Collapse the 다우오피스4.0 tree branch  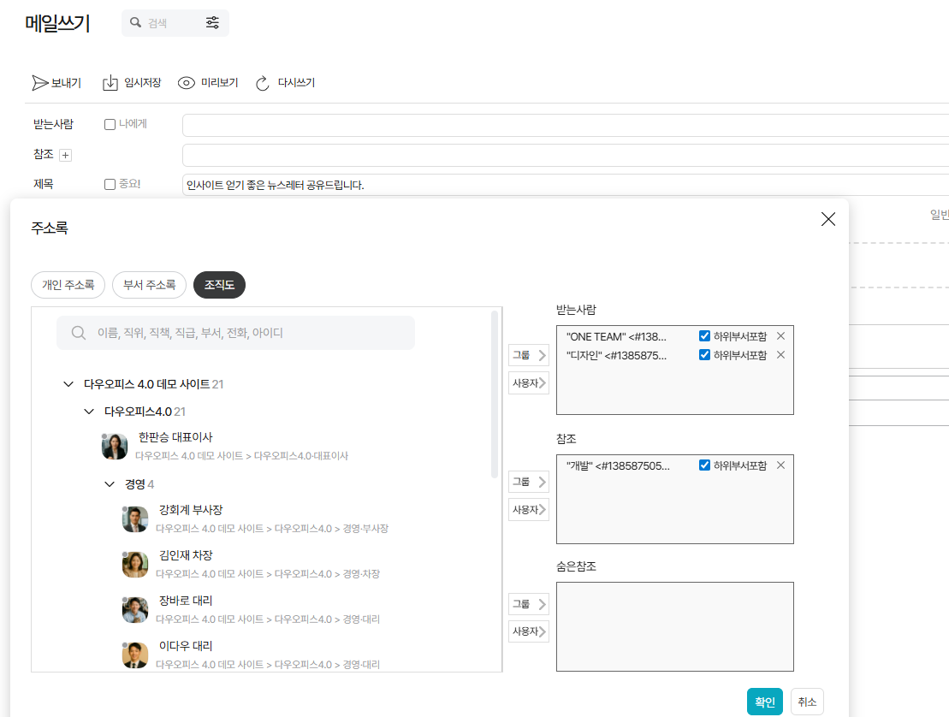[89, 411]
